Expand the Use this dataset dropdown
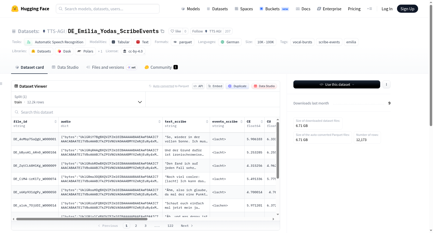Screen dimensions: 433x233 coord(337,84)
